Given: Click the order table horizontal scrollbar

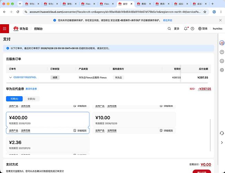Looking at the screenshot, I should 107,83.
